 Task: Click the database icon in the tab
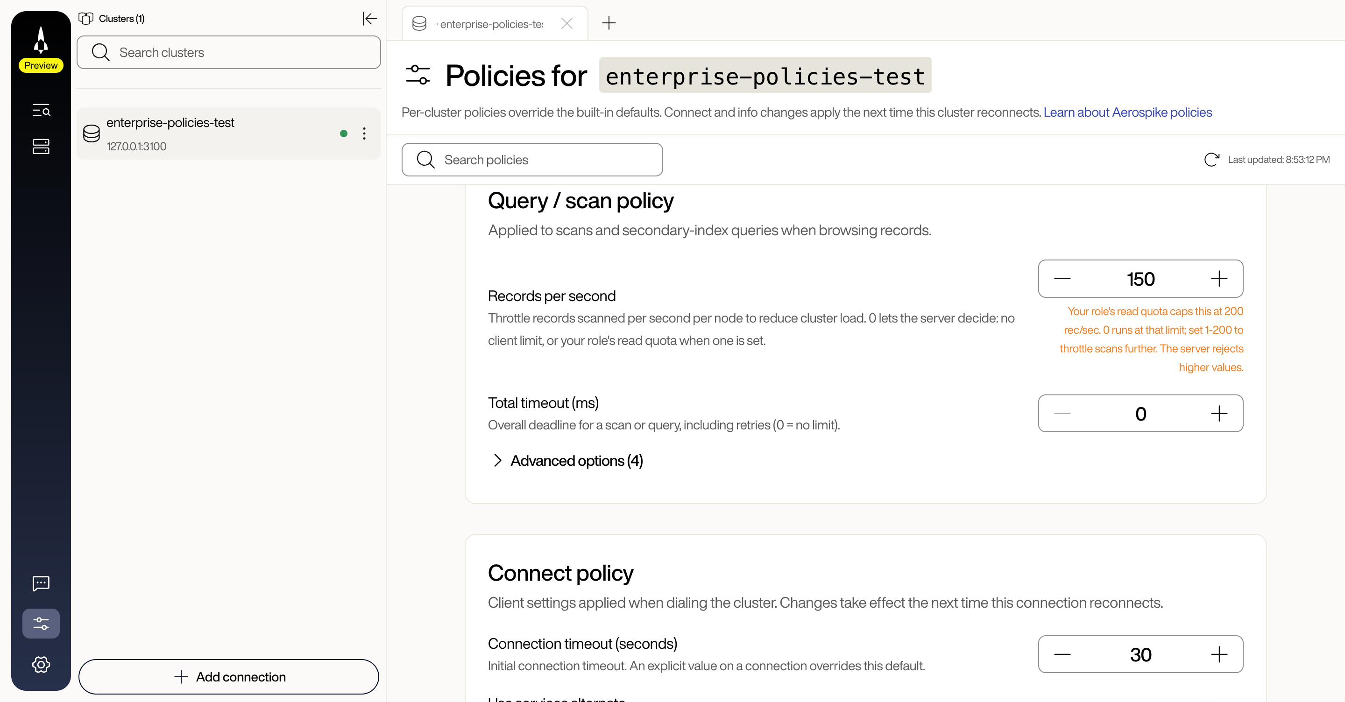pyautogui.click(x=419, y=23)
